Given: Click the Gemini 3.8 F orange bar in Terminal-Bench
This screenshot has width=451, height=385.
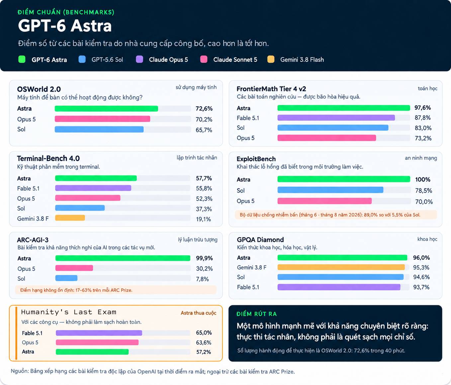Looking at the screenshot, I should point(70,218).
